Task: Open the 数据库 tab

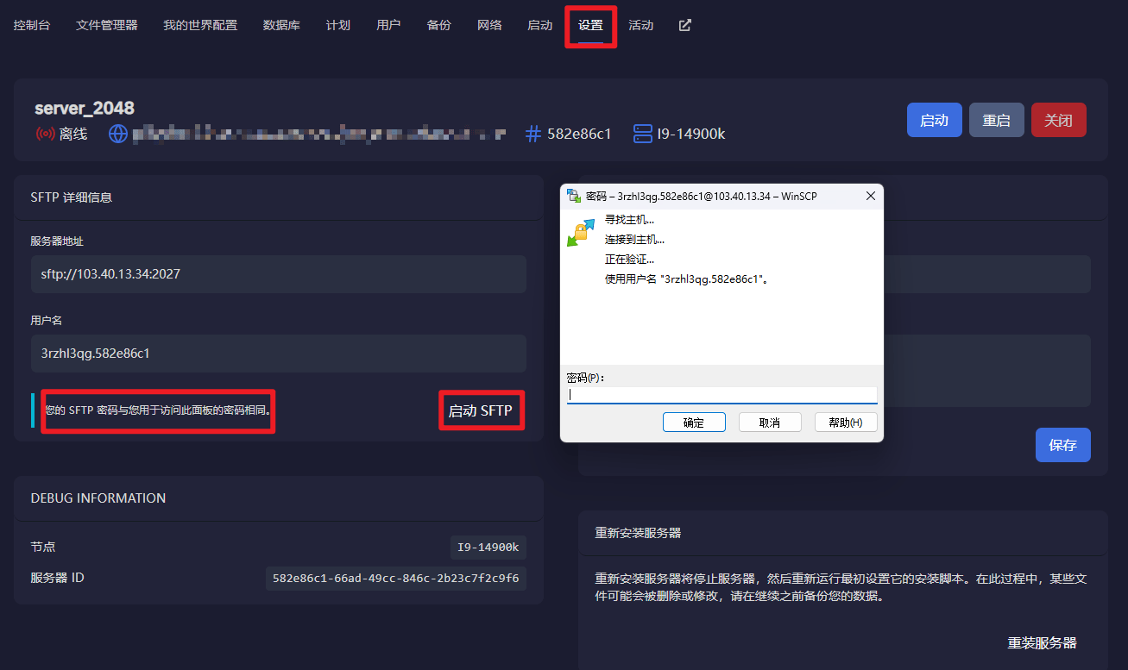Action: click(x=281, y=25)
